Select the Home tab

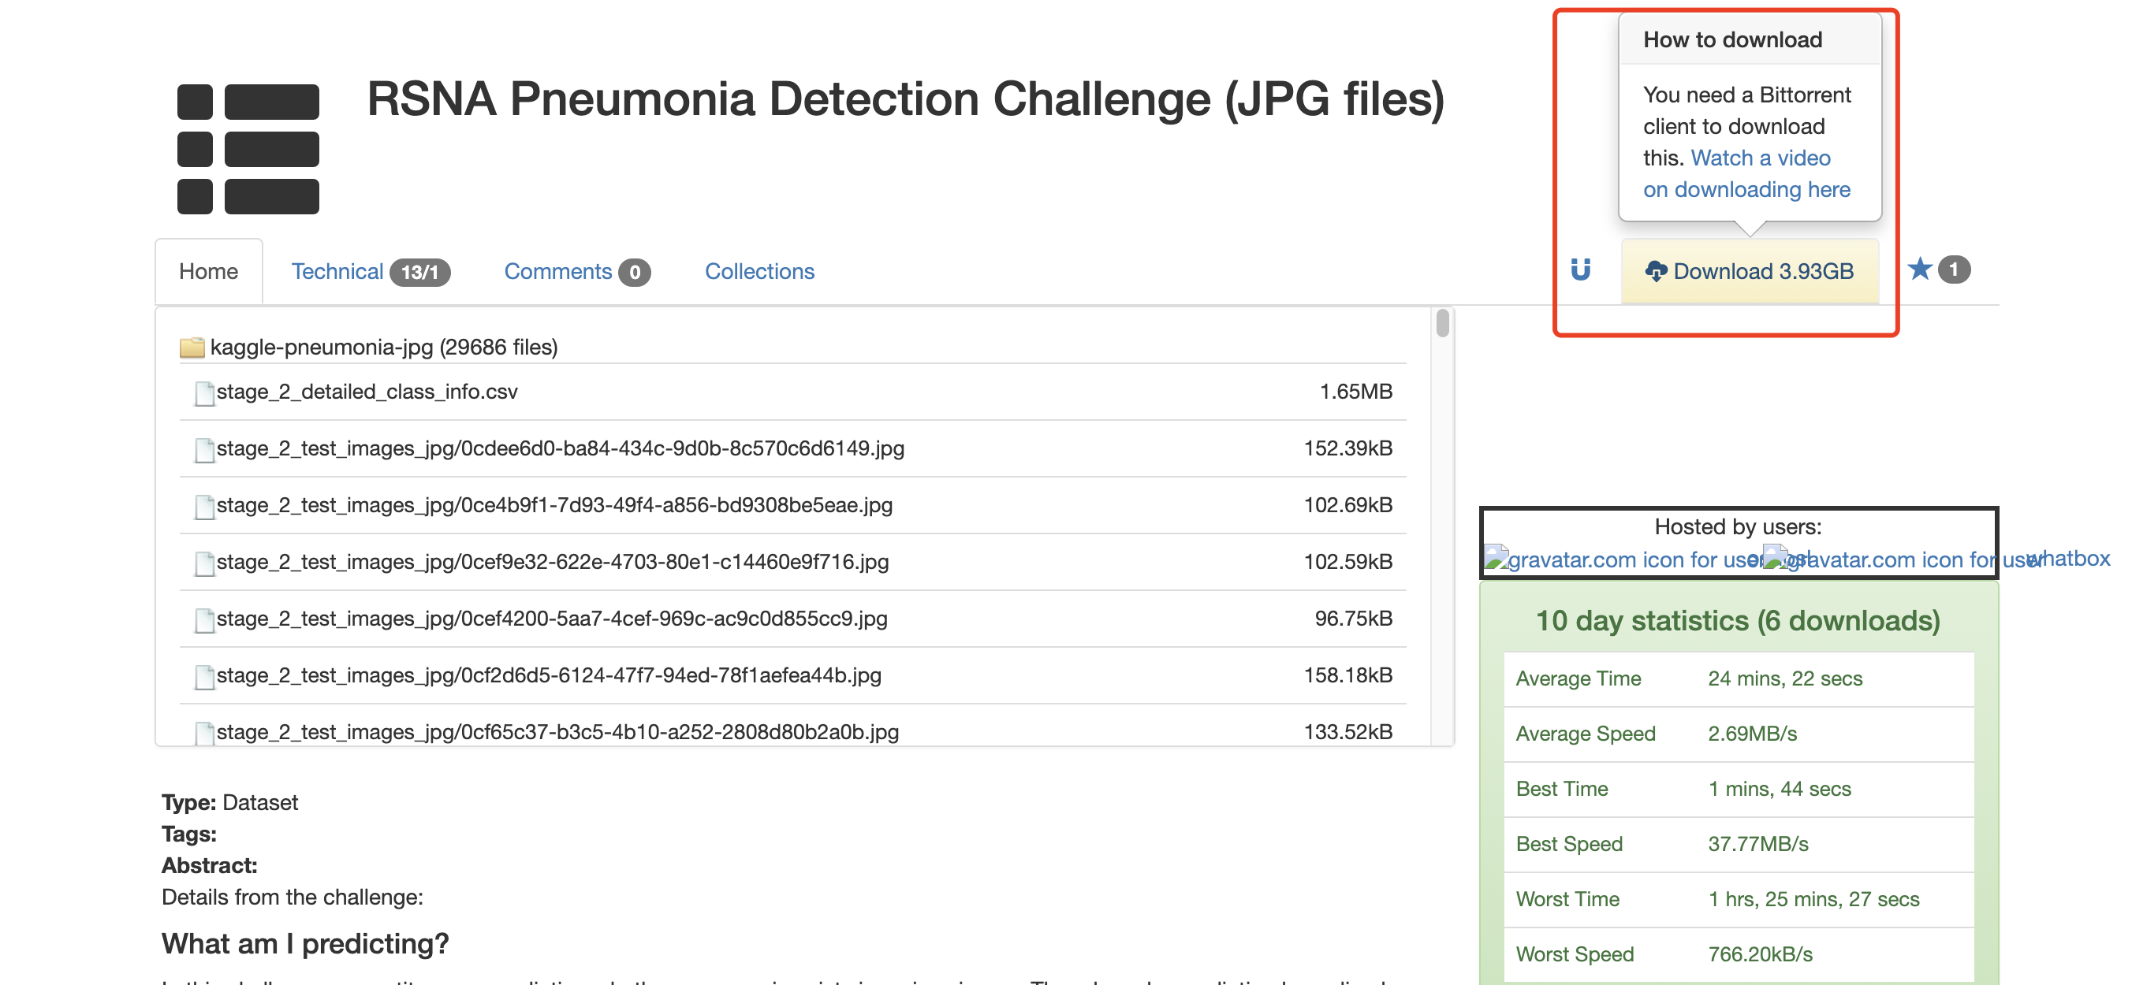point(209,271)
